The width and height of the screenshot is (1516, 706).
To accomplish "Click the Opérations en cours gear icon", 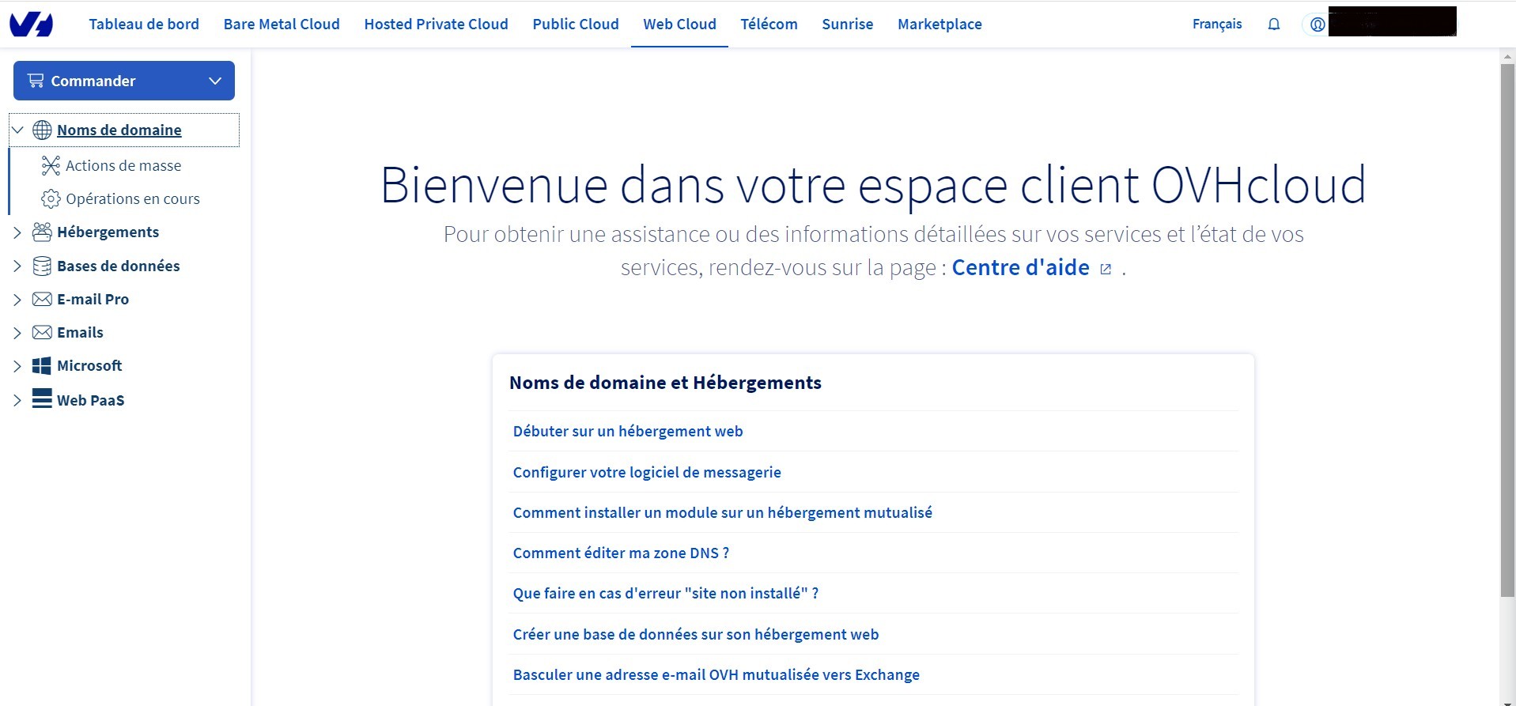I will click(51, 198).
